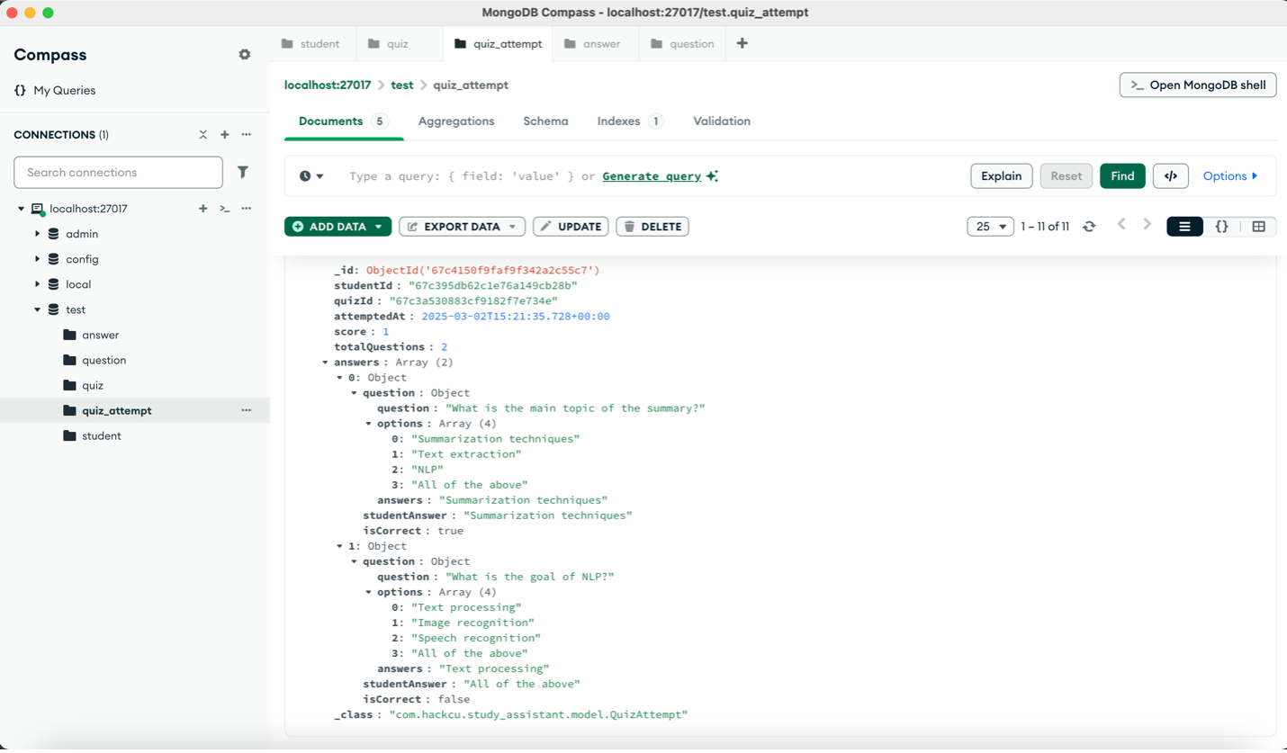The width and height of the screenshot is (1287, 753).
Task: Click the Explain button
Action: (x=1002, y=176)
